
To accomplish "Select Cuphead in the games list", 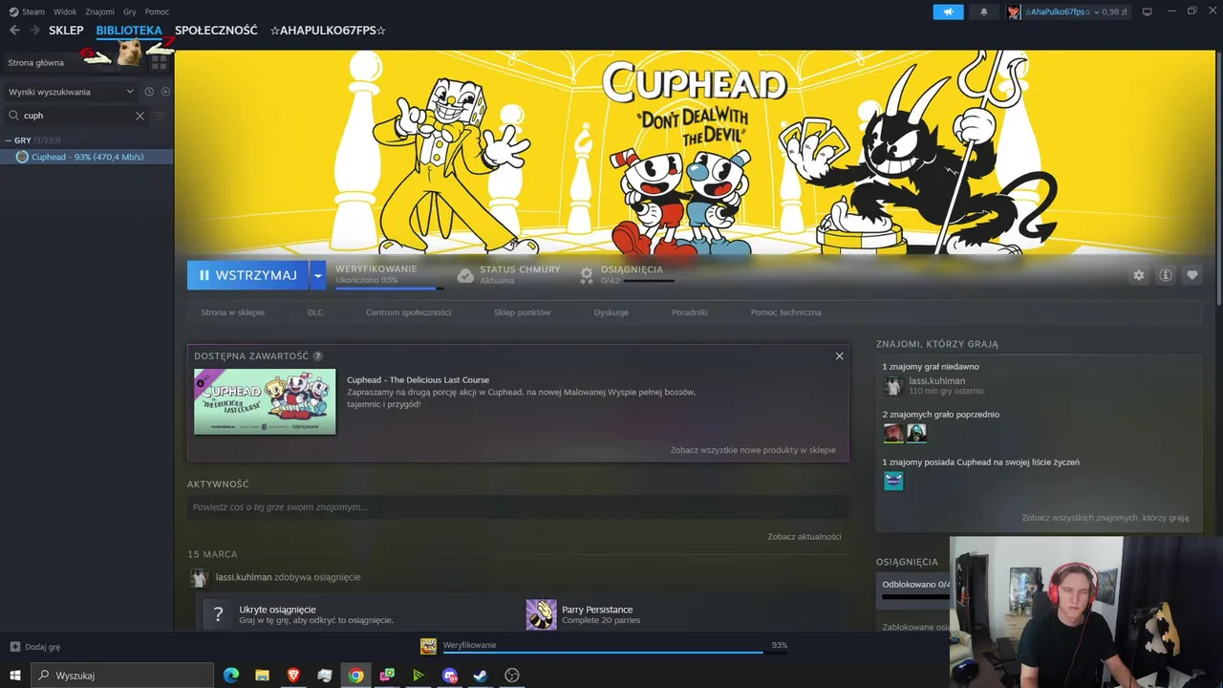I will point(87,157).
